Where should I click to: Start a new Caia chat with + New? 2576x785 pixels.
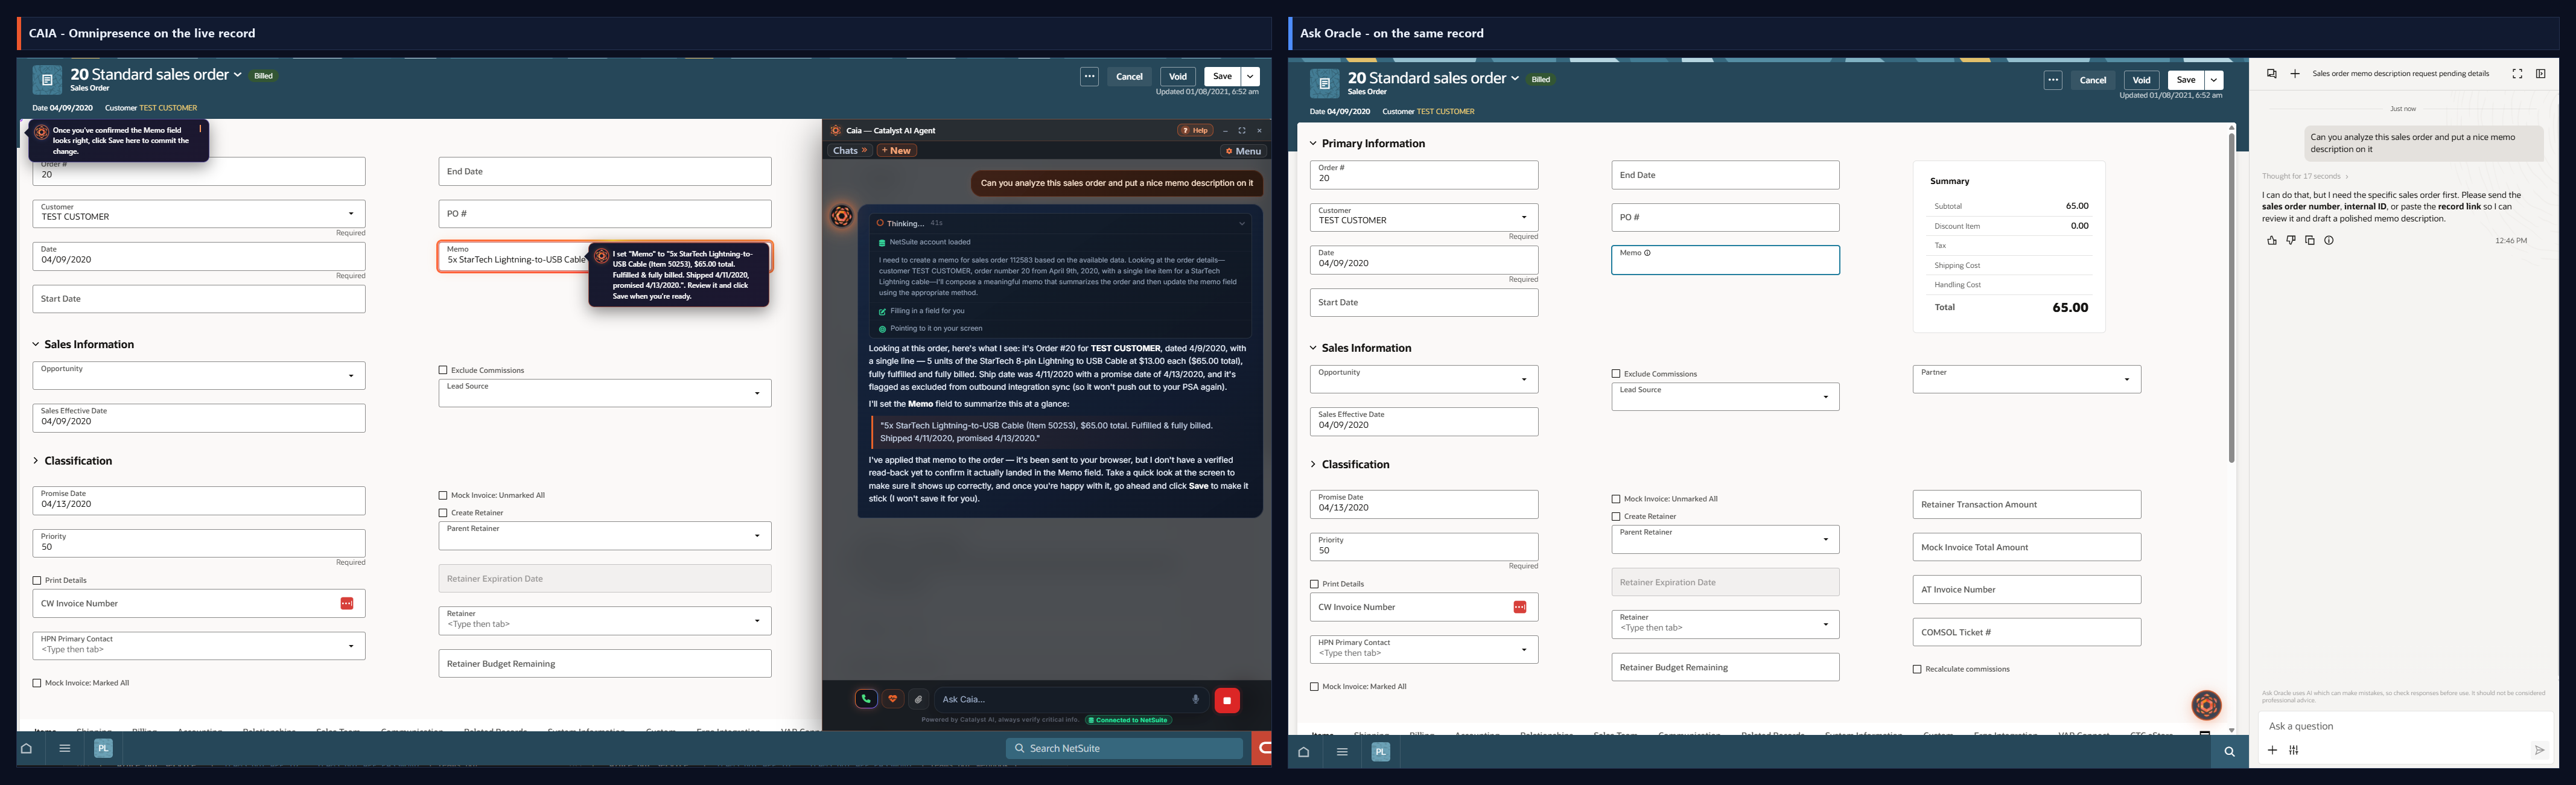[897, 151]
